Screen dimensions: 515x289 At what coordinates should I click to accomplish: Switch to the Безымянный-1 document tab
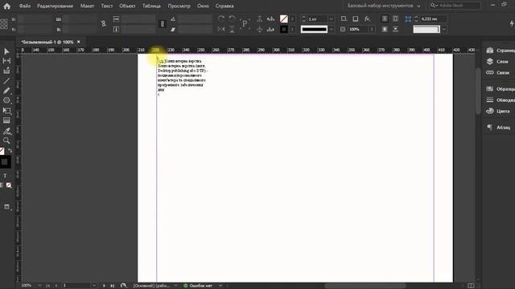click(47, 42)
